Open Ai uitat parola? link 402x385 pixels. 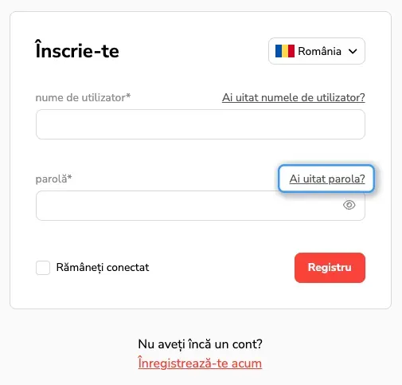[x=327, y=179]
